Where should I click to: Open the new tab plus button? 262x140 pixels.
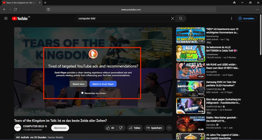click(x=45, y=3)
